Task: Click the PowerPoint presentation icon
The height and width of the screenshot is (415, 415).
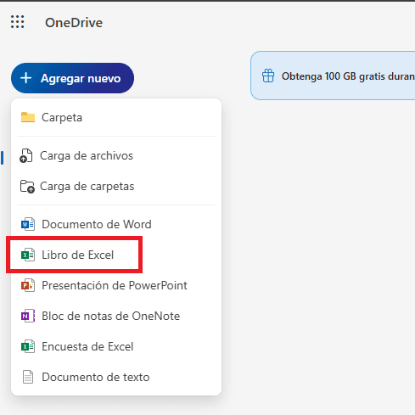Action: point(28,285)
